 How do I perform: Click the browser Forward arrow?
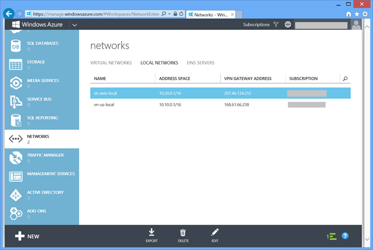(19, 14)
